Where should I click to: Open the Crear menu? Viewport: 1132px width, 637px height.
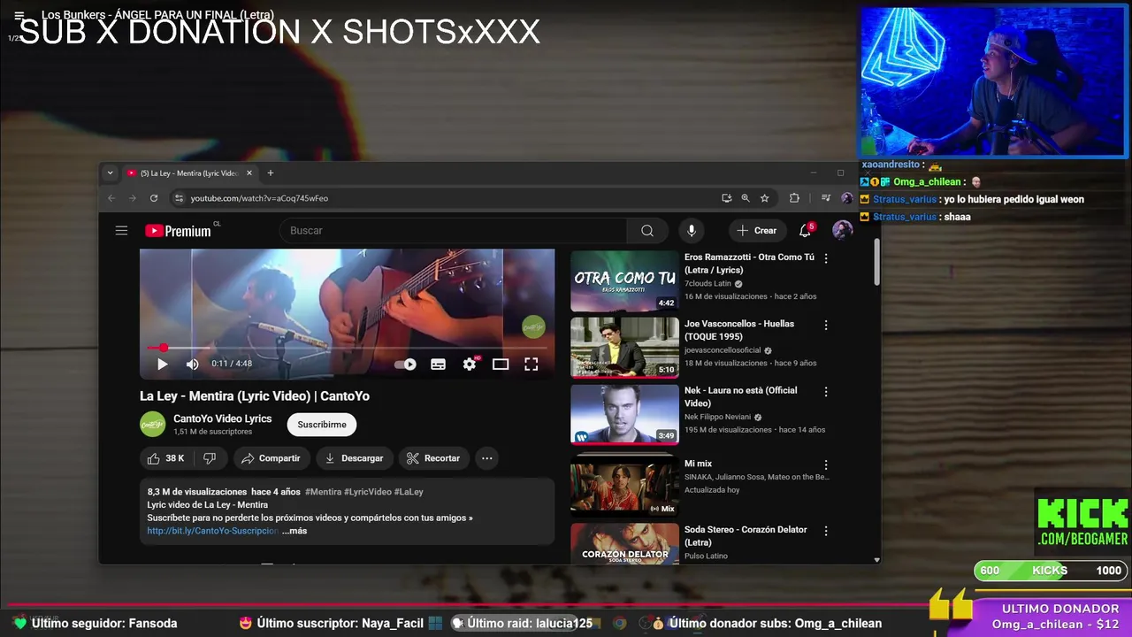[x=756, y=231]
